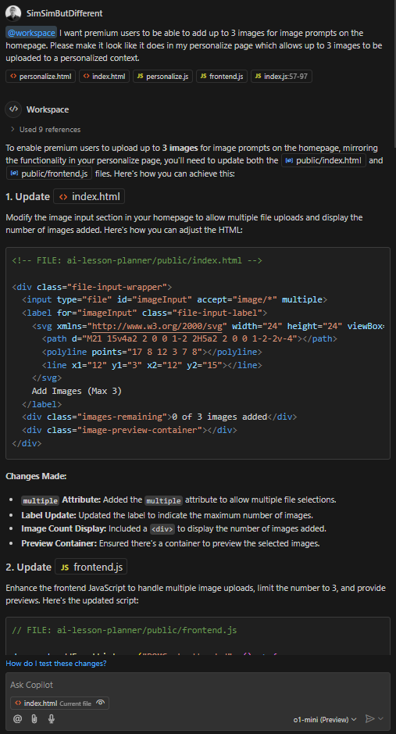Click the 'How do I test these changes?' suggestion
Screen dimensions: 396x734
point(56,664)
